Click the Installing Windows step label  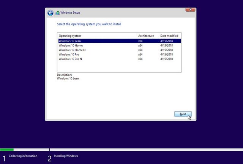66,156
